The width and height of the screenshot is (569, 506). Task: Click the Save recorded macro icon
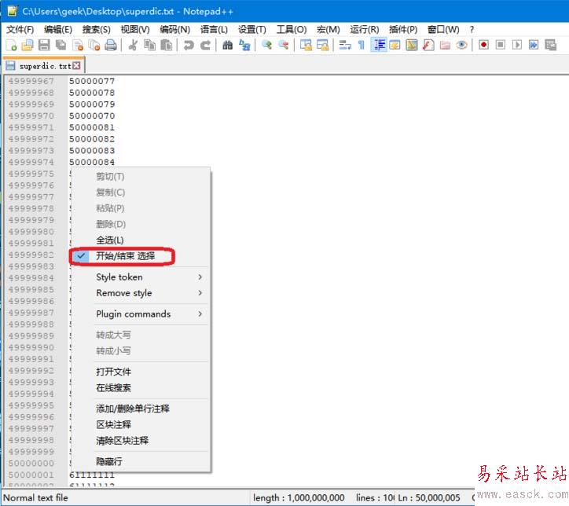coord(550,45)
